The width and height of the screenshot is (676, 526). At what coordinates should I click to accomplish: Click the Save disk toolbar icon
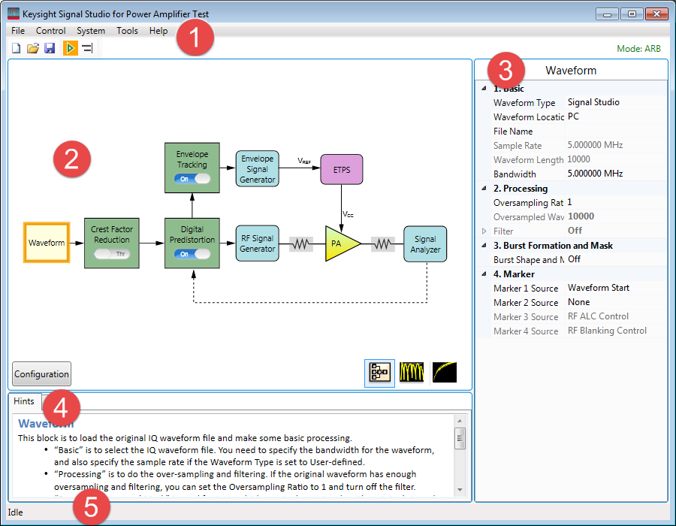pos(50,49)
